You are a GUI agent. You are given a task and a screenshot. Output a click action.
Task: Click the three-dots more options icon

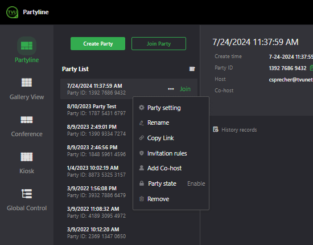pyautogui.click(x=171, y=89)
